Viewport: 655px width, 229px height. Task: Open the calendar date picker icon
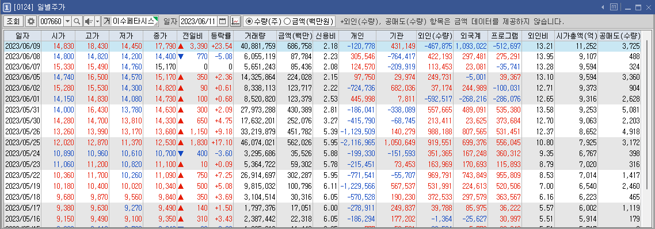[x=223, y=21]
